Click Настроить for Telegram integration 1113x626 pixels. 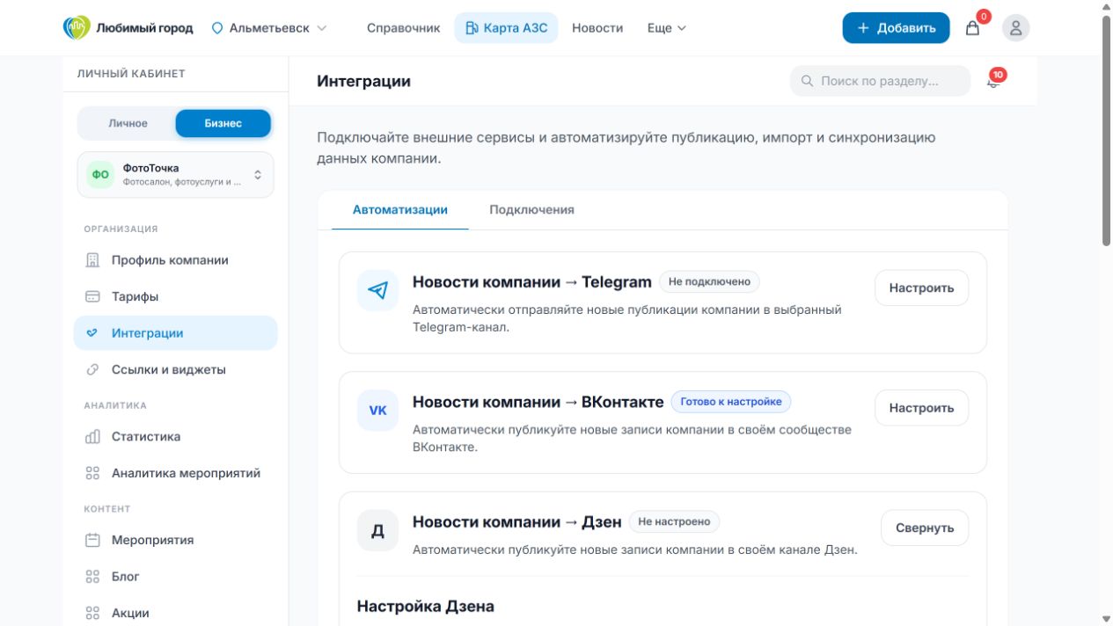pyautogui.click(x=921, y=288)
